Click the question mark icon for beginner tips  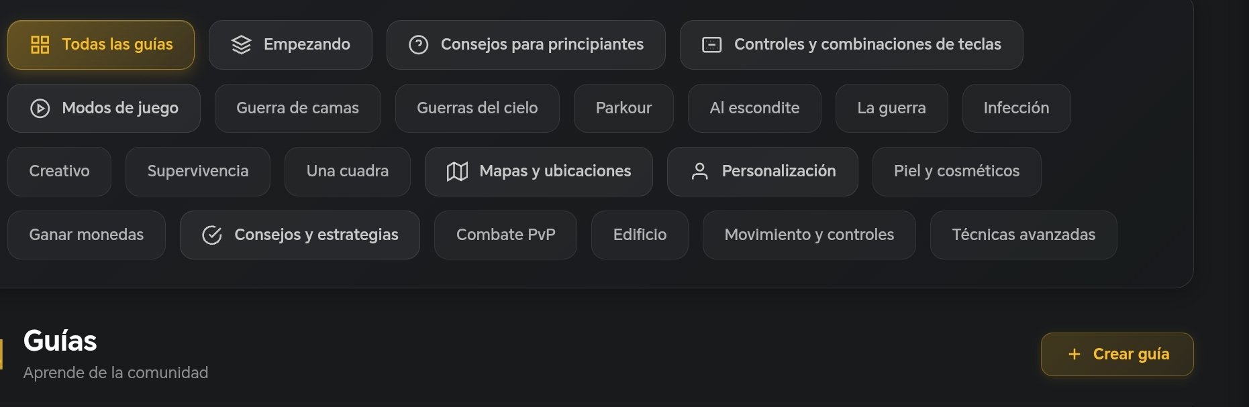tap(418, 45)
